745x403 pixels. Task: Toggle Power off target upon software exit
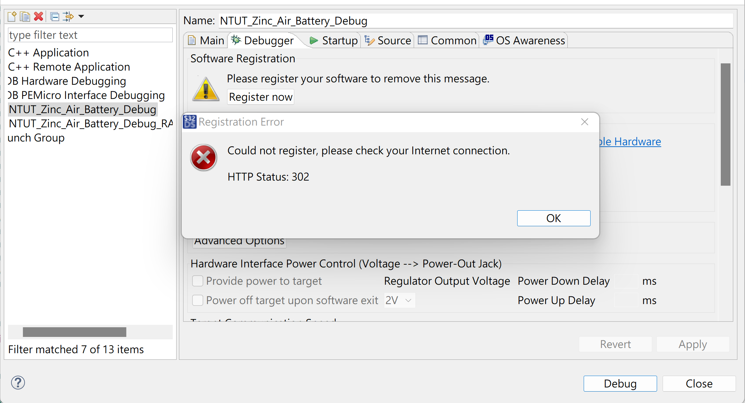198,300
